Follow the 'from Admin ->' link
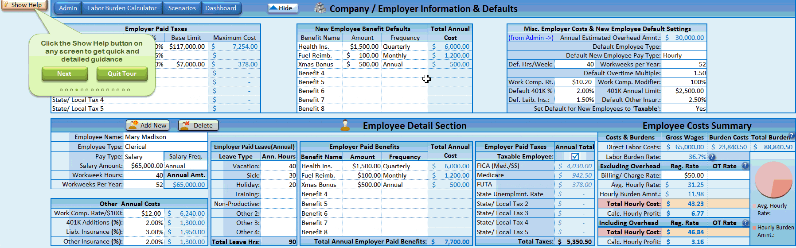This screenshot has height=248, width=796. pyautogui.click(x=531, y=38)
